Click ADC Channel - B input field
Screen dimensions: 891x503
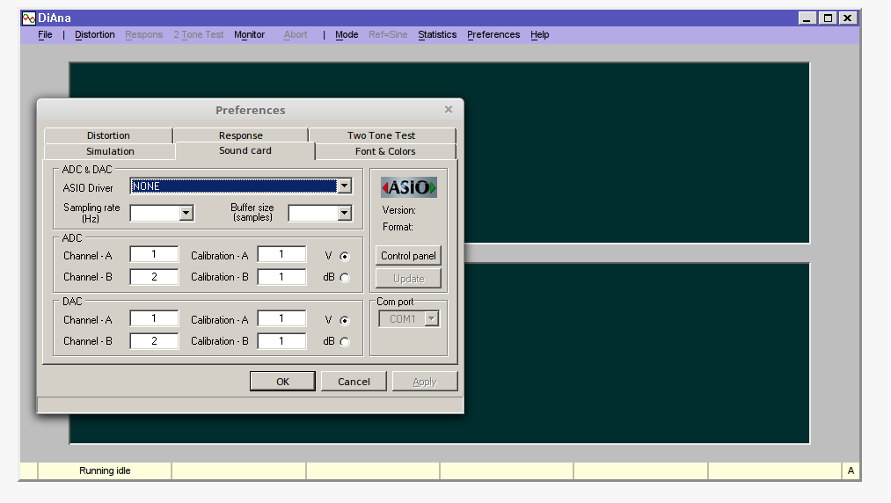(154, 277)
